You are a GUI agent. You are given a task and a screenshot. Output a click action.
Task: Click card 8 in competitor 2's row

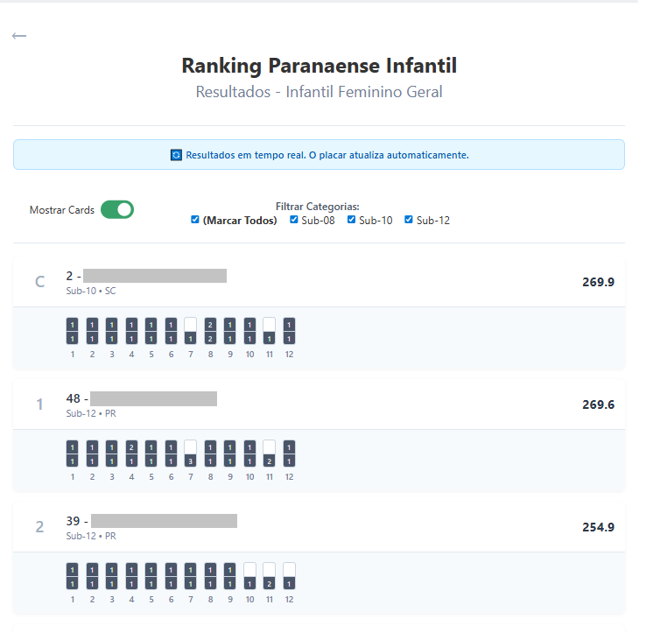(210, 331)
